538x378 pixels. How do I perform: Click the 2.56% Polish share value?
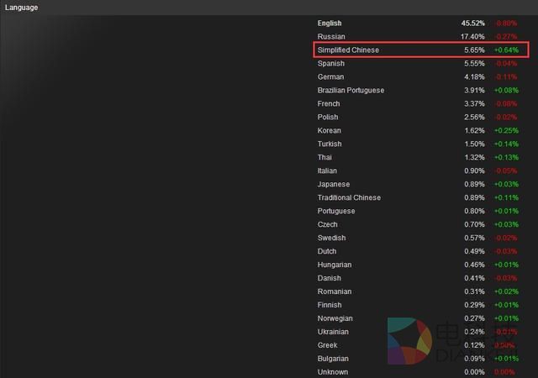(x=474, y=117)
